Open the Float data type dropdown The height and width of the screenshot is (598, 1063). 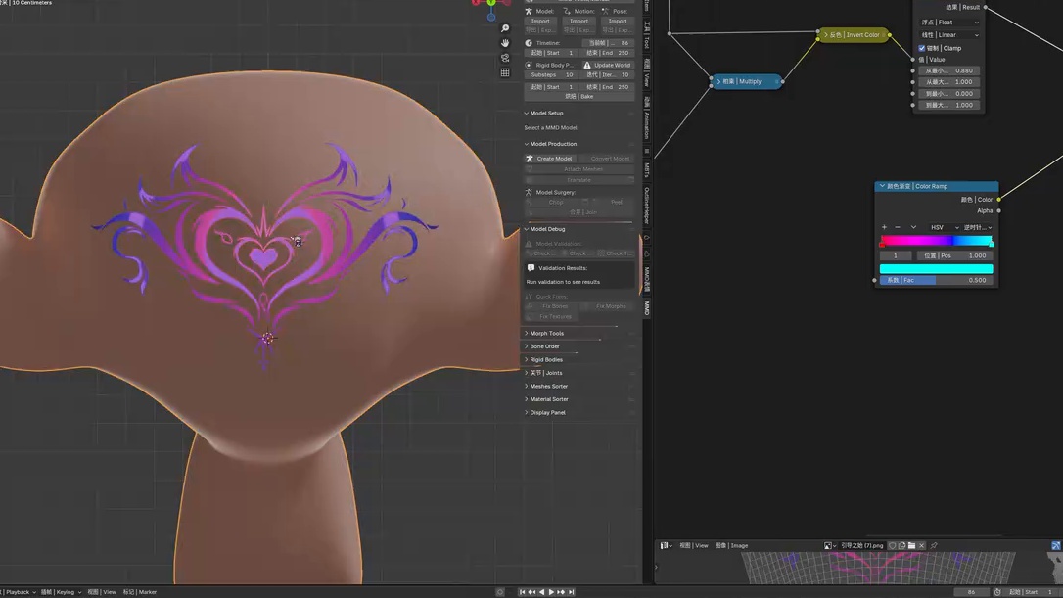[x=949, y=23]
